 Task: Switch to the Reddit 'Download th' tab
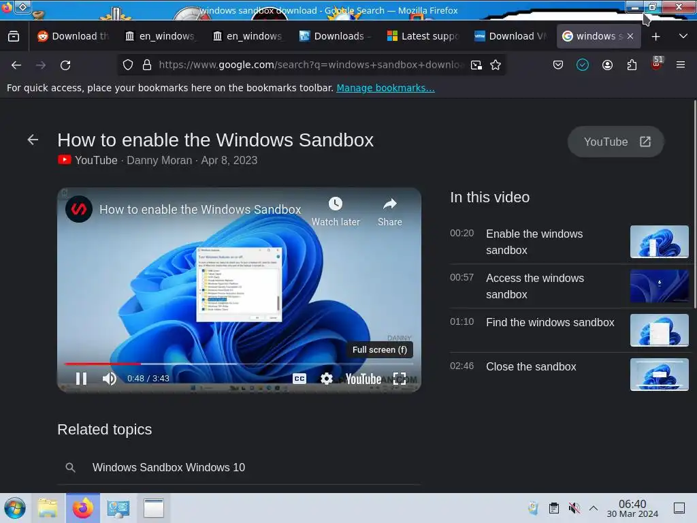tap(73, 37)
